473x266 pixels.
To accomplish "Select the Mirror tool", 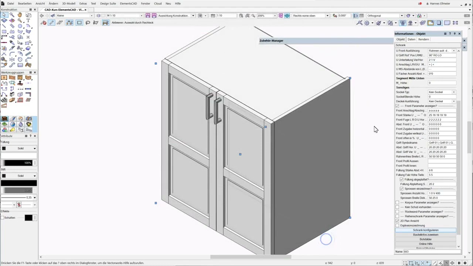I will pyautogui.click(x=12, y=59).
